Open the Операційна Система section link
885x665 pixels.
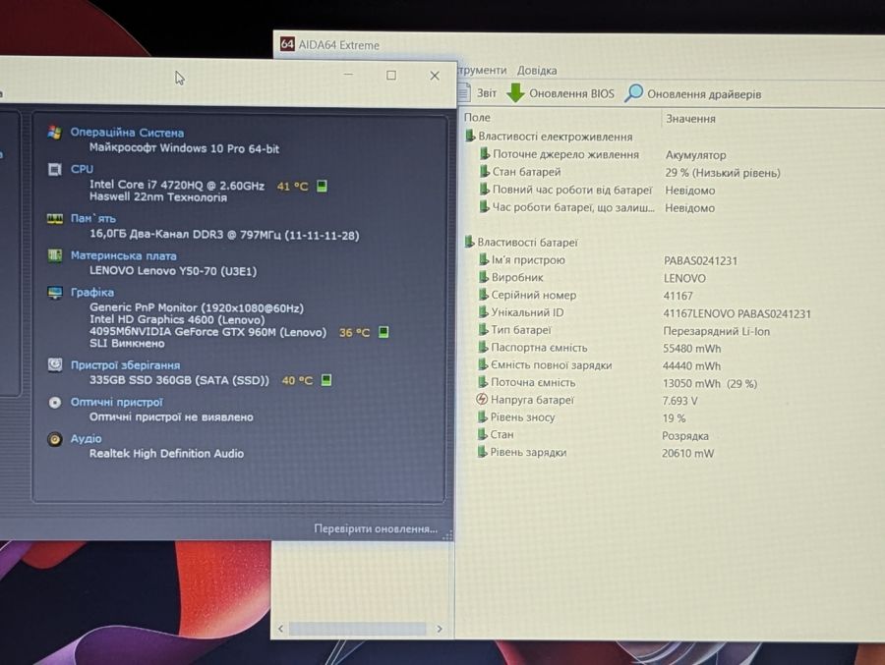[127, 133]
